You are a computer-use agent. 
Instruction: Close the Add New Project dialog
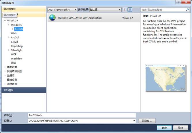pyautogui.click(x=186, y=2)
